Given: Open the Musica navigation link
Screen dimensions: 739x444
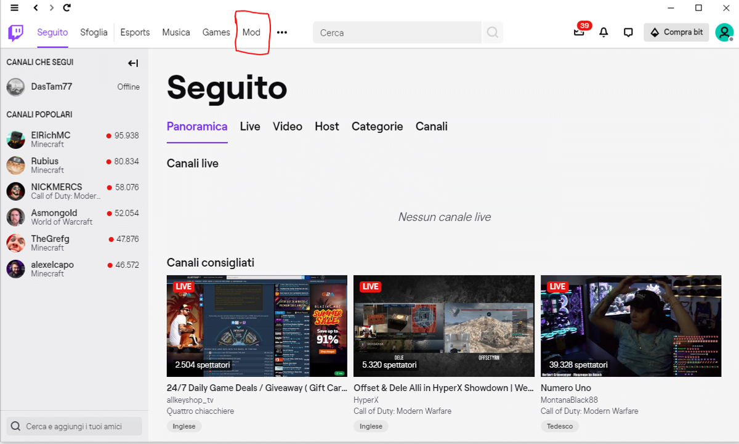Looking at the screenshot, I should click(x=176, y=33).
